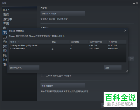The width and height of the screenshot is (140, 110).
Task: Close the 设置 window
Action: pyautogui.click(x=137, y=3)
